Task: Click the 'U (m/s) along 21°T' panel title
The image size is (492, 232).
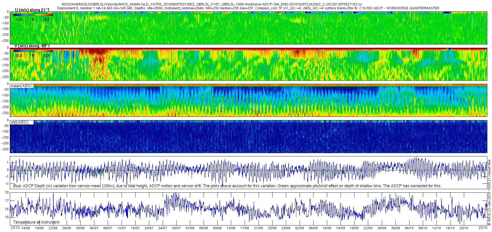Action: [32, 10]
